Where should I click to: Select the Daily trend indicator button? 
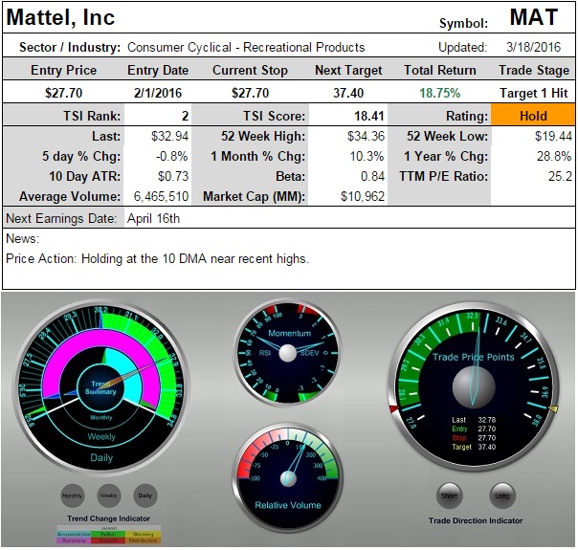tap(144, 495)
